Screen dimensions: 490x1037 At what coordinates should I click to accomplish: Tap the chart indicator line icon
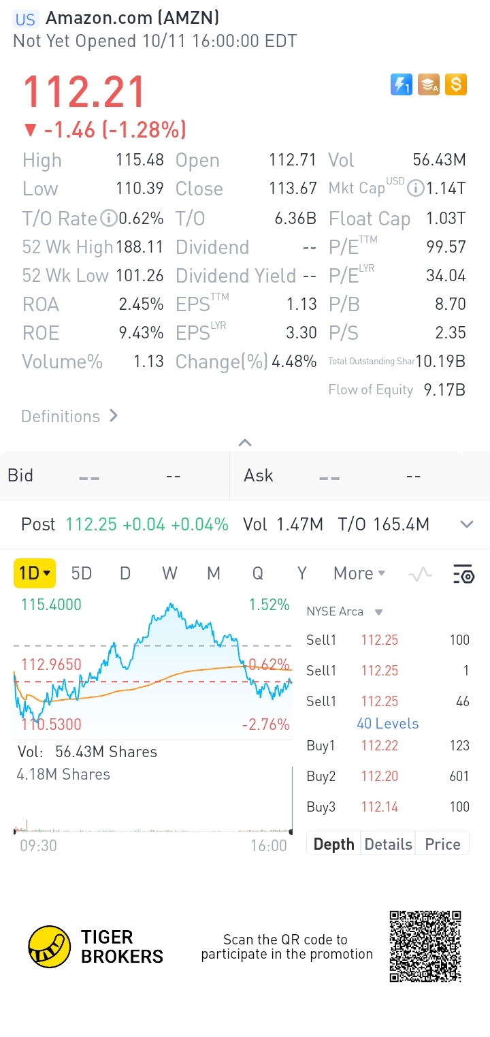pos(420,574)
